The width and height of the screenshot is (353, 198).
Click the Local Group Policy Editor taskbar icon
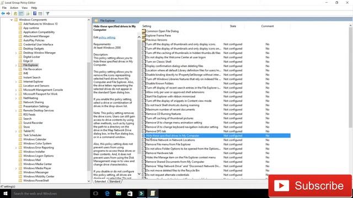click(x=153, y=193)
